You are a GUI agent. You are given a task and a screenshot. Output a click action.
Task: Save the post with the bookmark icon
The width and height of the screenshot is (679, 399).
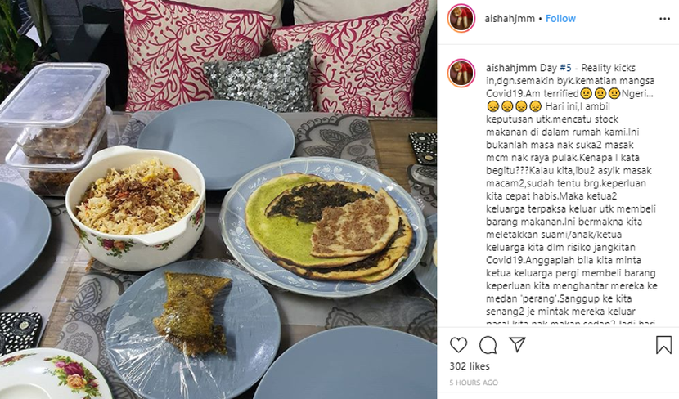pos(663,345)
